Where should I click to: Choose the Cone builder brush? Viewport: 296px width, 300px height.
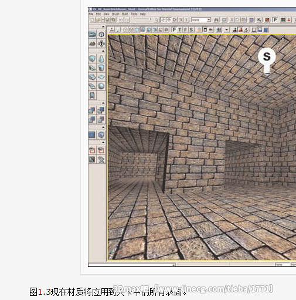[101, 59]
